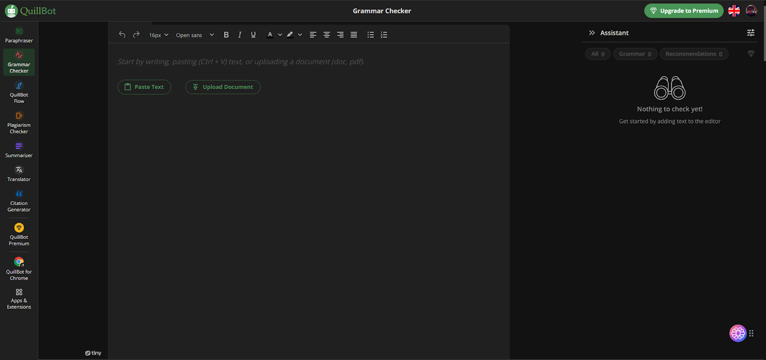This screenshot has height=360, width=766.
Task: Click the widget drag handle dots
Action: point(752,333)
